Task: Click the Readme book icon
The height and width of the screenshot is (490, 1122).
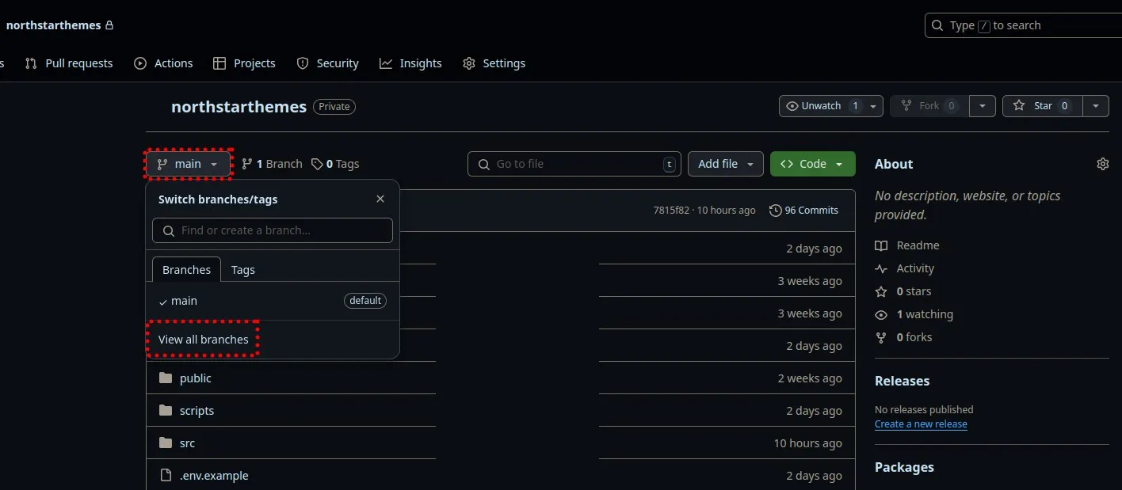Action: 881,245
